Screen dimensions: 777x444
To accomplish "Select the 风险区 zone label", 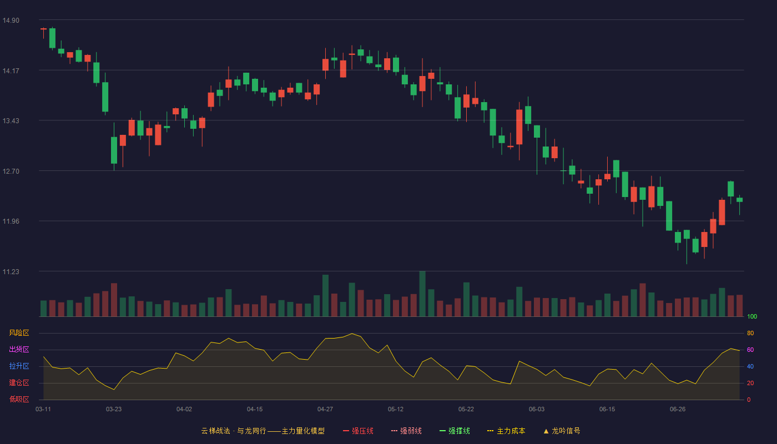I will pos(19,333).
